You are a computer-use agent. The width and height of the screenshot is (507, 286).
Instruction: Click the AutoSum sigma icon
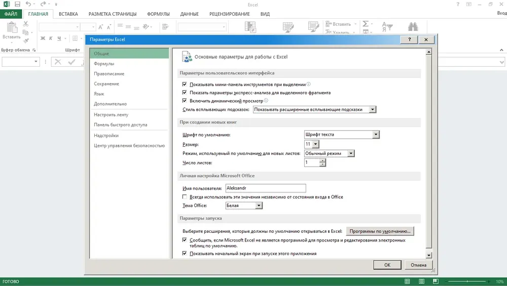[366, 24]
